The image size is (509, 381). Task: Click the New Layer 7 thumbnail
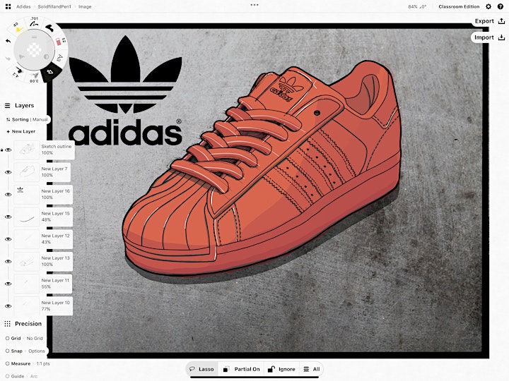[27, 172]
